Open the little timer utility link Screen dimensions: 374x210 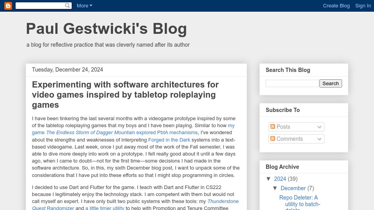click(105, 208)
